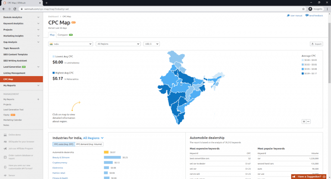Image resolution: width=331 pixels, height=179 pixels.
Task: Select Electronics industry
Action: coord(58,168)
